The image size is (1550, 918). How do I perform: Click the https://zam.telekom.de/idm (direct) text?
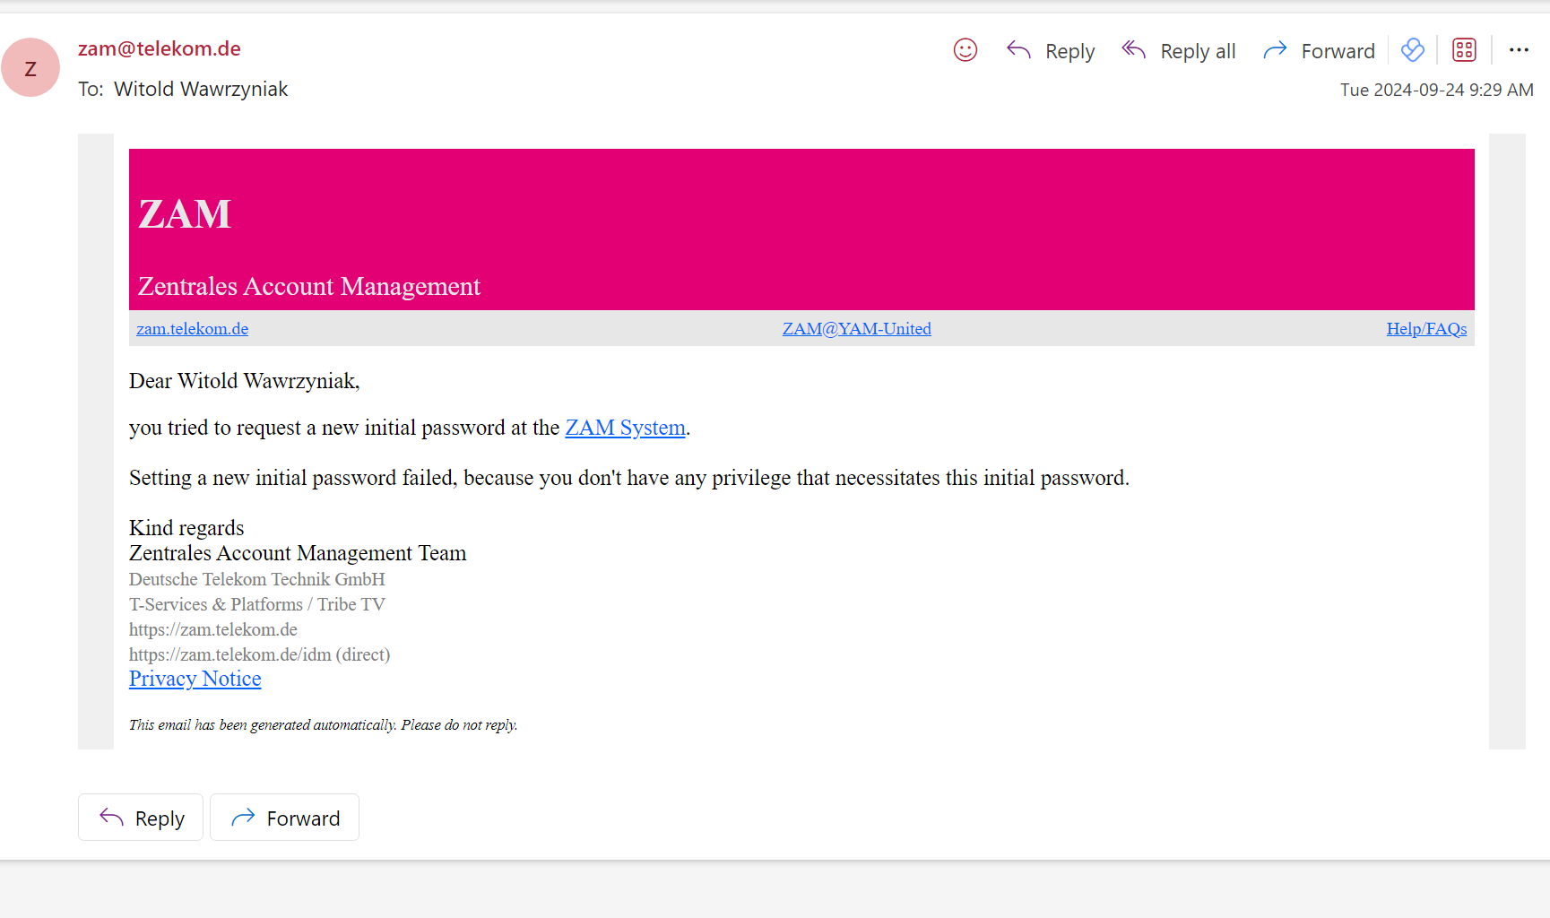(x=259, y=654)
